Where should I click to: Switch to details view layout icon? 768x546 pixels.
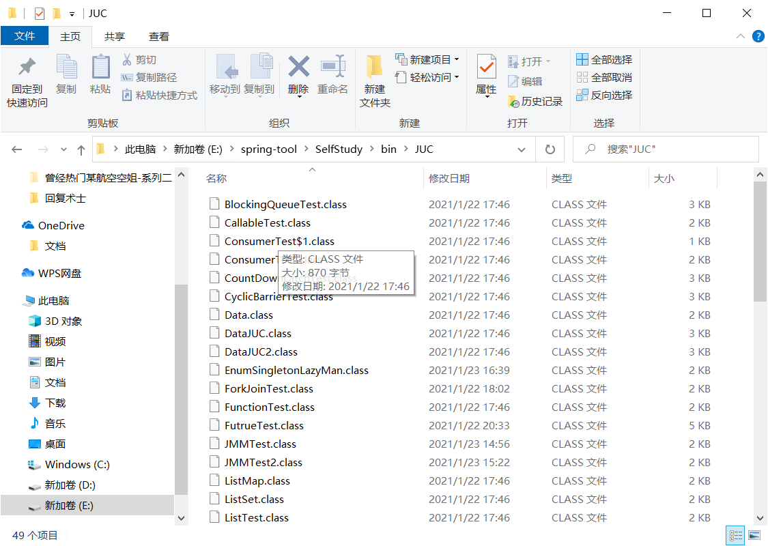point(735,534)
